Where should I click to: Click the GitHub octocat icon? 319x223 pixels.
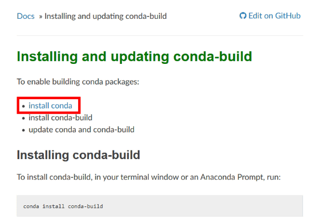tap(243, 15)
